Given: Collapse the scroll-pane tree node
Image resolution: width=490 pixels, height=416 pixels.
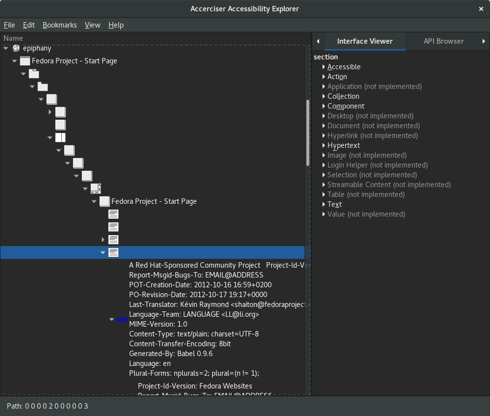Looking at the screenshot, I should tap(85, 189).
